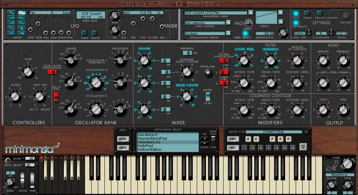This screenshot has width=358, height=195.
Task: Click patch slot 9
Action: coord(280,139)
